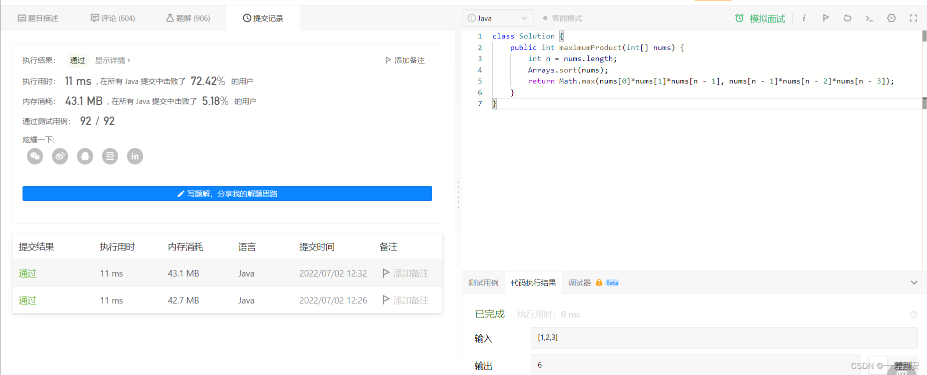927x375 pixels.
Task: Open the console terminal icon
Action: pyautogui.click(x=869, y=18)
